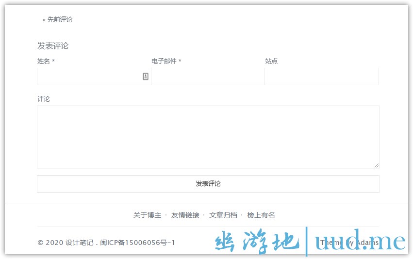Click inside the 评论 comment text area
The image size is (413, 259).
coord(208,137)
